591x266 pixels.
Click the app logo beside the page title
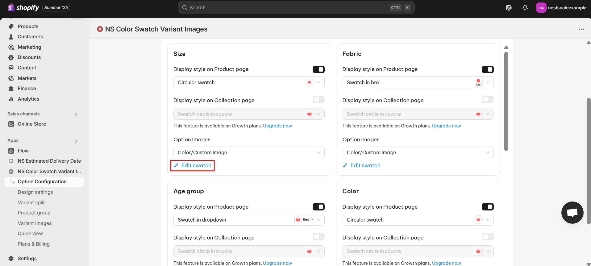pyautogui.click(x=100, y=29)
